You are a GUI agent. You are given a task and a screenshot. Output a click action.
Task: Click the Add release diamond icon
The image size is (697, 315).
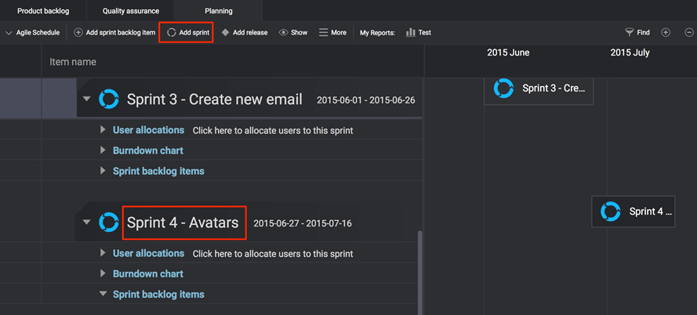tap(226, 33)
